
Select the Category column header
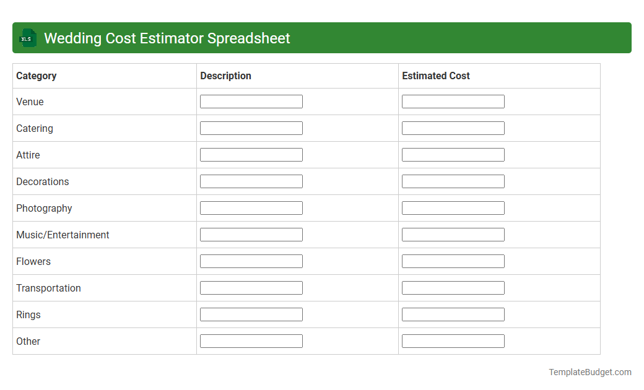tap(36, 76)
